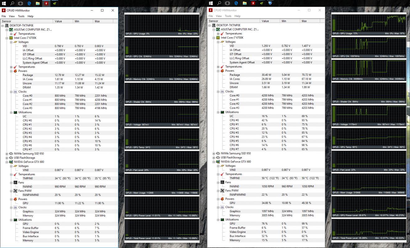
Task: Open NVIDIA GeForce Experience in the right taskbar
Action: 261,3
